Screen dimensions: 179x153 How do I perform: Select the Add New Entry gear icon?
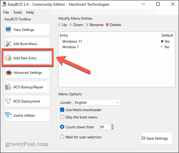pyautogui.click(x=8, y=58)
